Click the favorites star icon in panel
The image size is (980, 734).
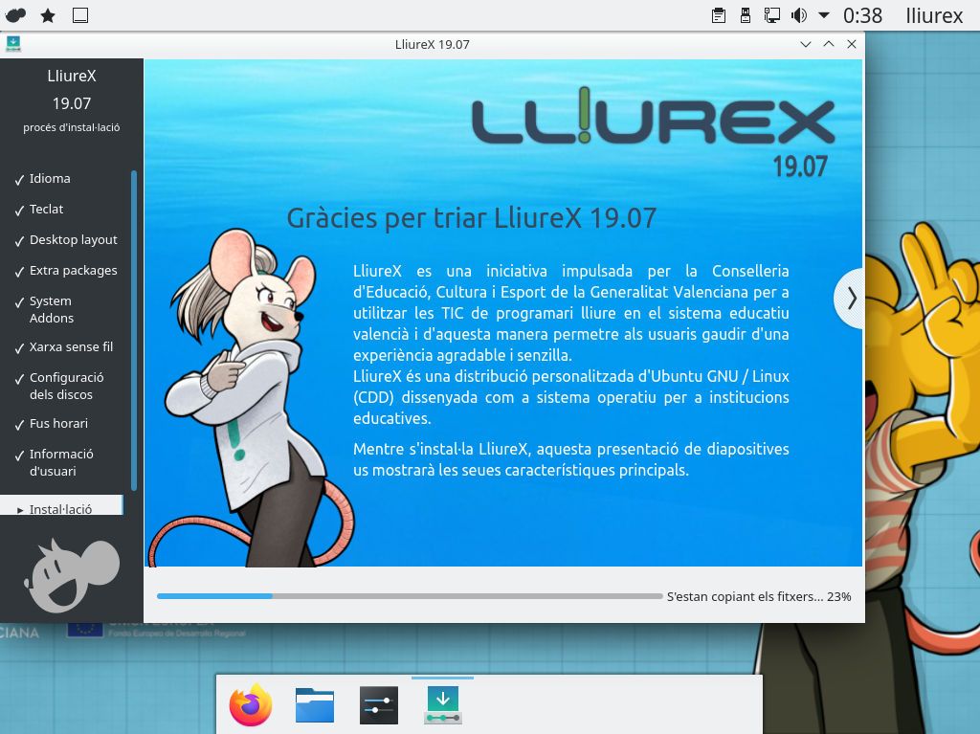point(48,15)
